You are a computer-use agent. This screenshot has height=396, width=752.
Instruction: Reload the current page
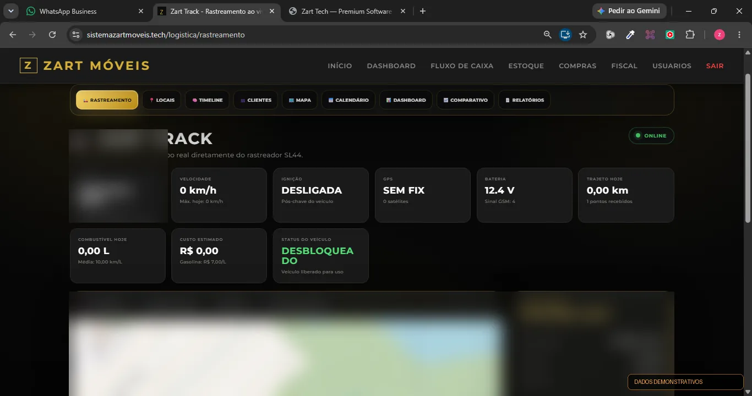tap(52, 35)
